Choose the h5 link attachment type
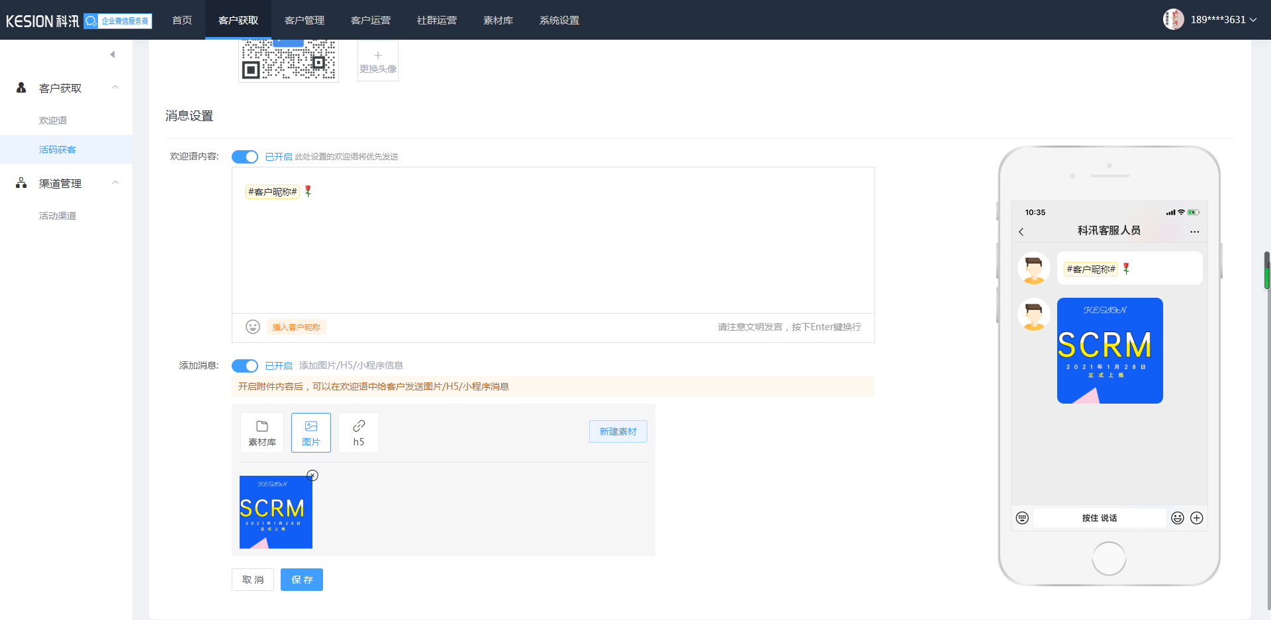Viewport: 1271px width, 620px height. coord(359,433)
